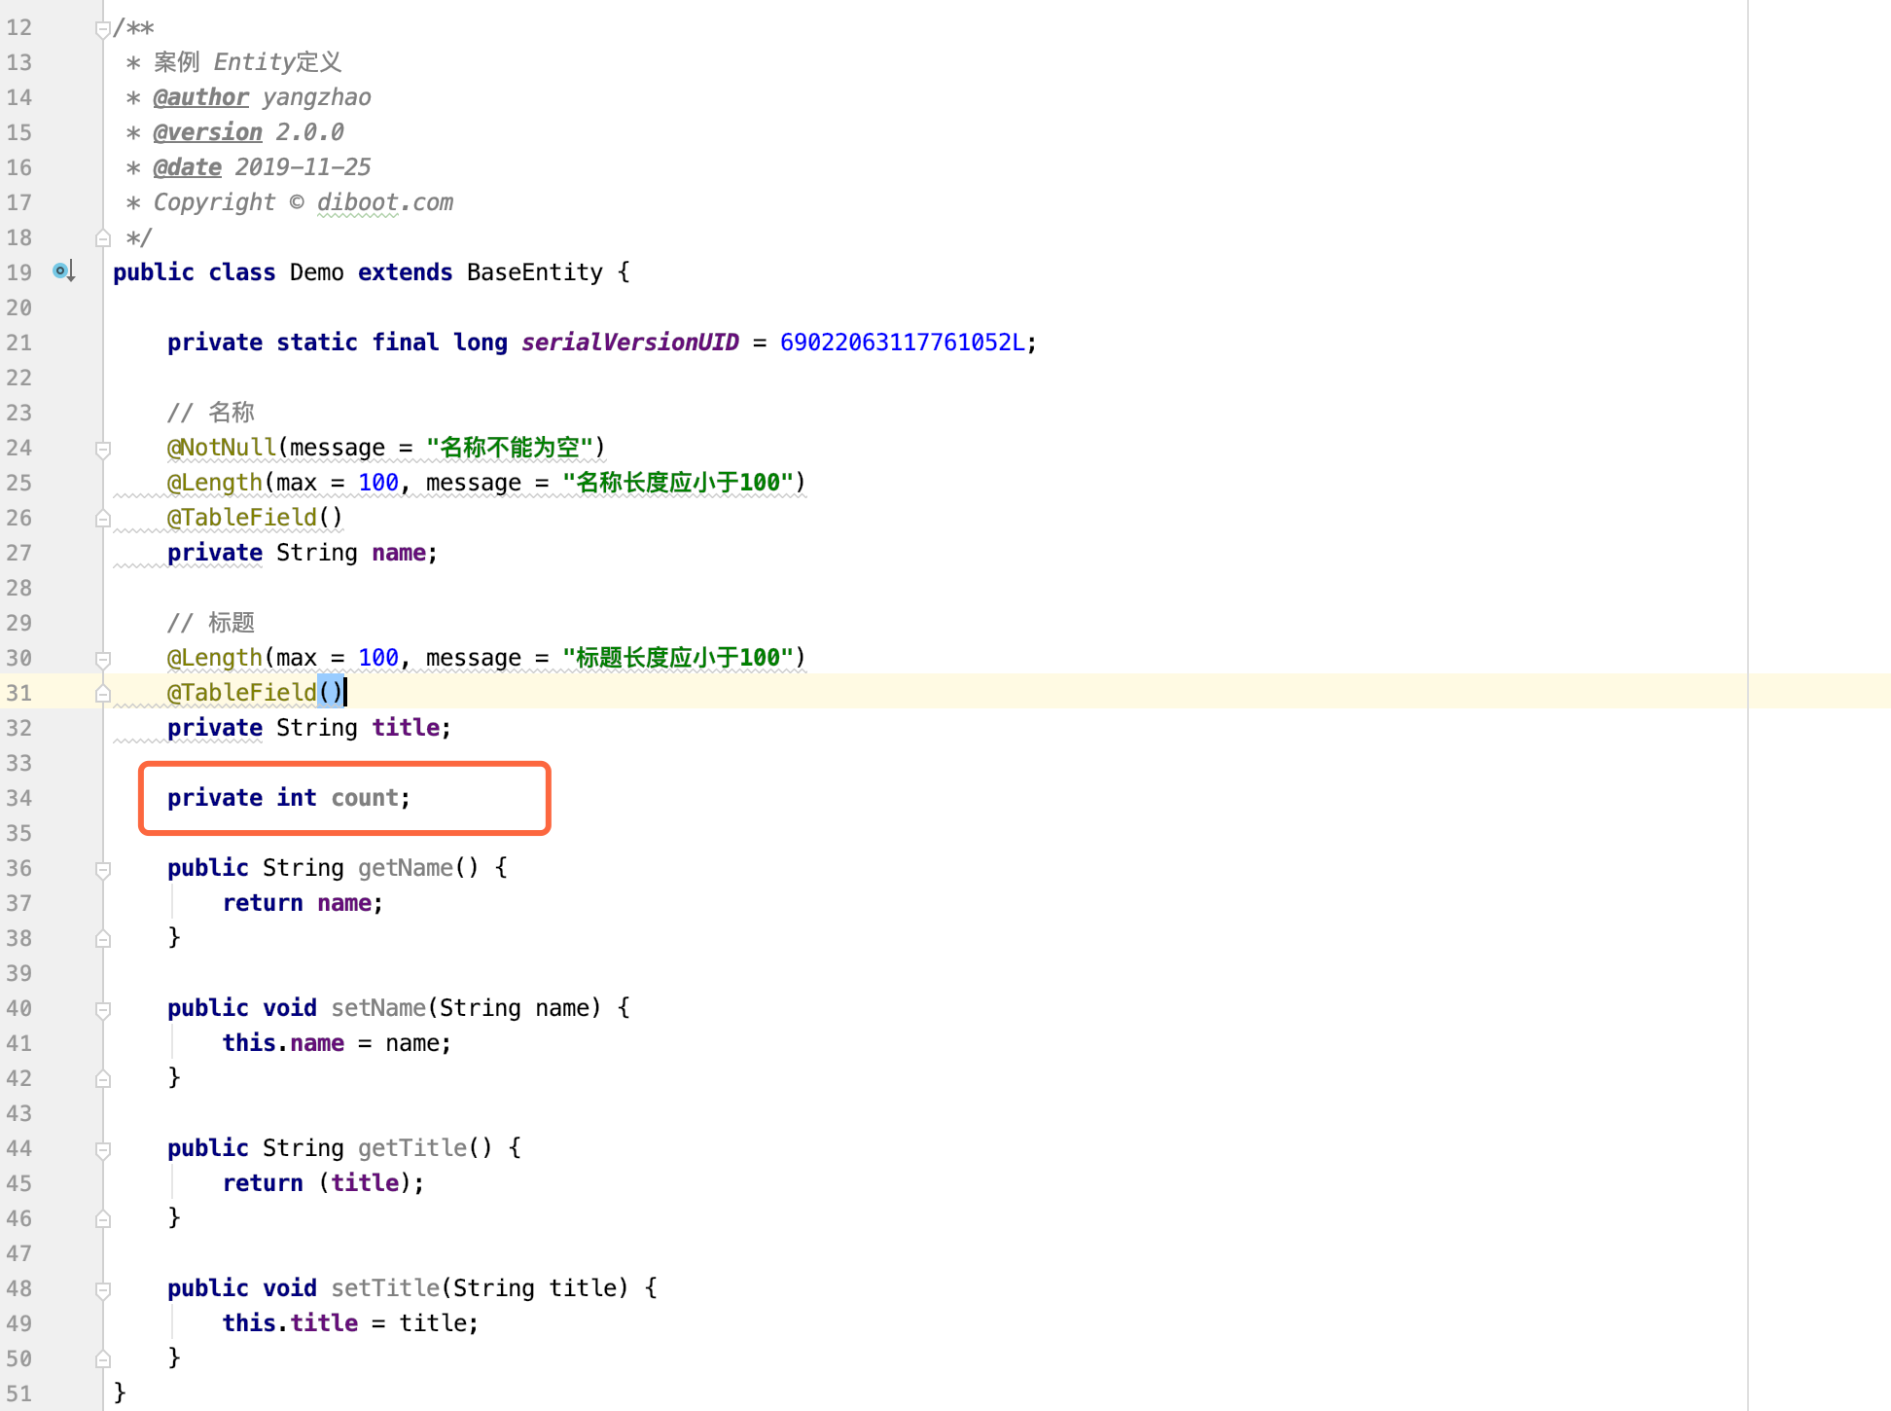This screenshot has width=1891, height=1411.
Task: Click on BaseEntity class name
Action: tap(534, 272)
